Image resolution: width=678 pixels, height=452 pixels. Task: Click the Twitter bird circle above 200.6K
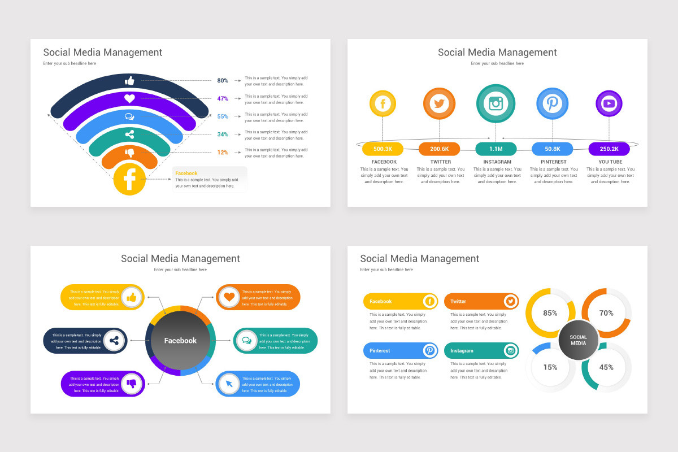(439, 103)
